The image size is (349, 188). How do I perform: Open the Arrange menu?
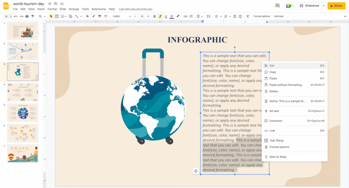(x=74, y=9)
